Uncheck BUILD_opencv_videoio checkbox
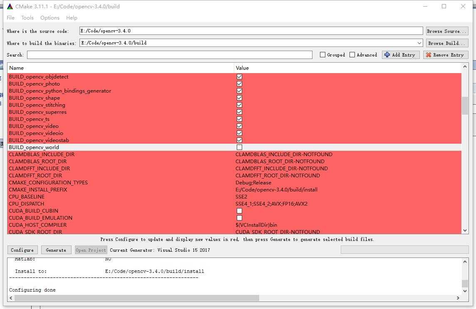The width and height of the screenshot is (476, 309). click(x=240, y=133)
